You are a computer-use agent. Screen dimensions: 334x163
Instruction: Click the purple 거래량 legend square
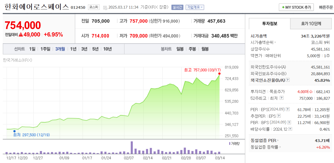coord(230,143)
